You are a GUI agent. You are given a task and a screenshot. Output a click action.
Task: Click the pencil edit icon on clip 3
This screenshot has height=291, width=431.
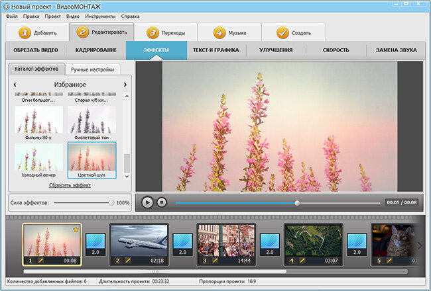pyautogui.click(x=215, y=261)
